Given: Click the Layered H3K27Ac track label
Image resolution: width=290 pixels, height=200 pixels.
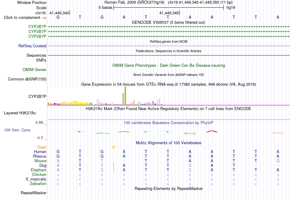Looking at the screenshot, I should tap(20, 113).
